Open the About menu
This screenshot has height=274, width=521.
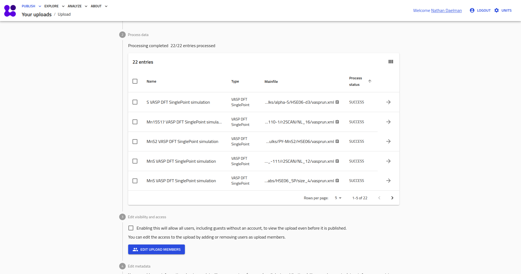click(x=99, y=6)
